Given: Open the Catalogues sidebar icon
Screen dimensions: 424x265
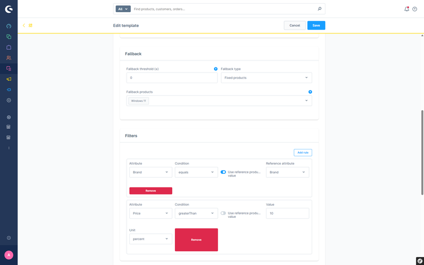Looking at the screenshot, I should [8, 37].
